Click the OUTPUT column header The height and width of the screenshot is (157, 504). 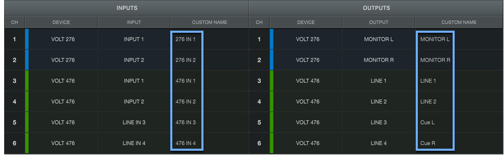(x=379, y=22)
